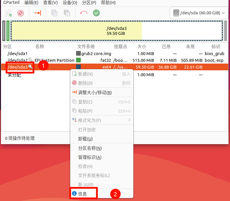Sort by the 已用 column header
230x201 pixels.
click(x=166, y=47)
